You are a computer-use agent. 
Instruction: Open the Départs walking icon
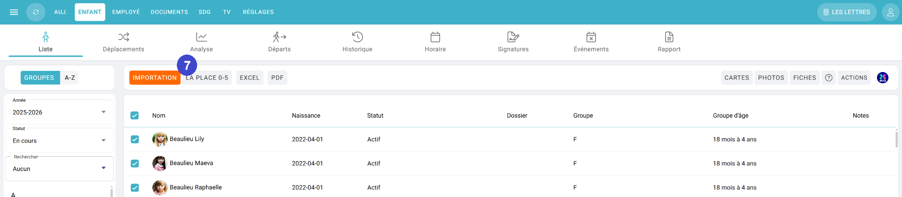(x=279, y=37)
